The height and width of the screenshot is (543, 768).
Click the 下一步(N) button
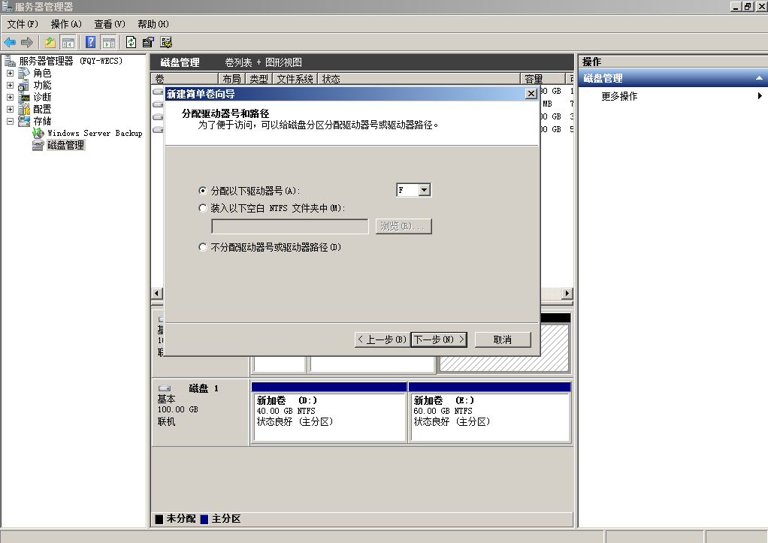439,339
